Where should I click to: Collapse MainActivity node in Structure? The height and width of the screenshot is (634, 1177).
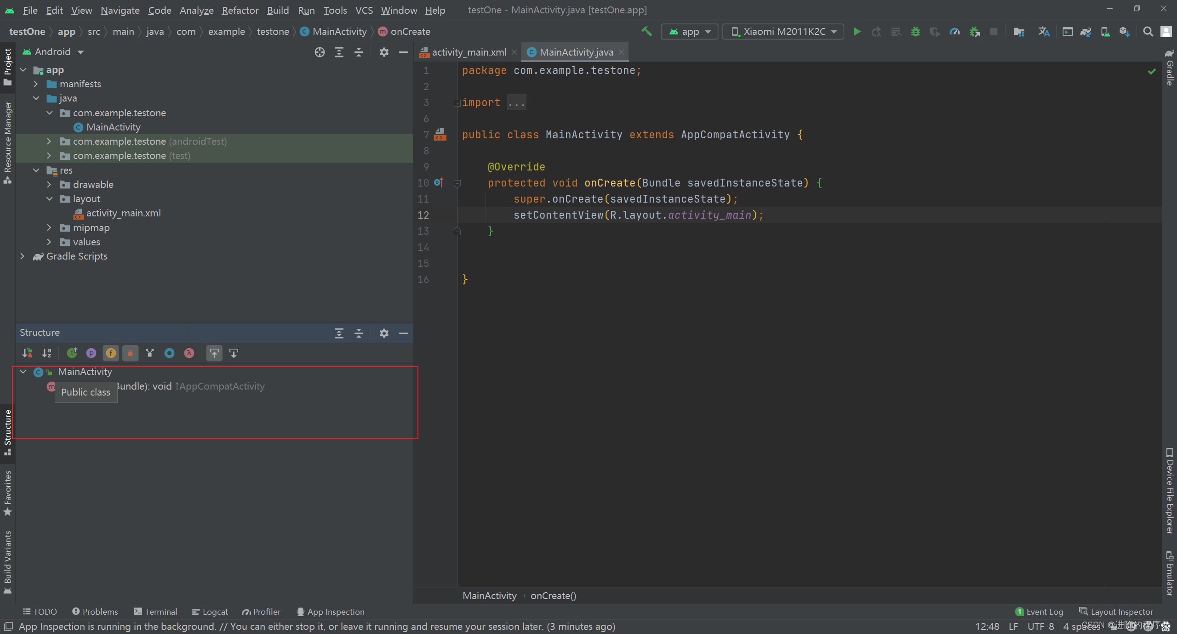(23, 372)
